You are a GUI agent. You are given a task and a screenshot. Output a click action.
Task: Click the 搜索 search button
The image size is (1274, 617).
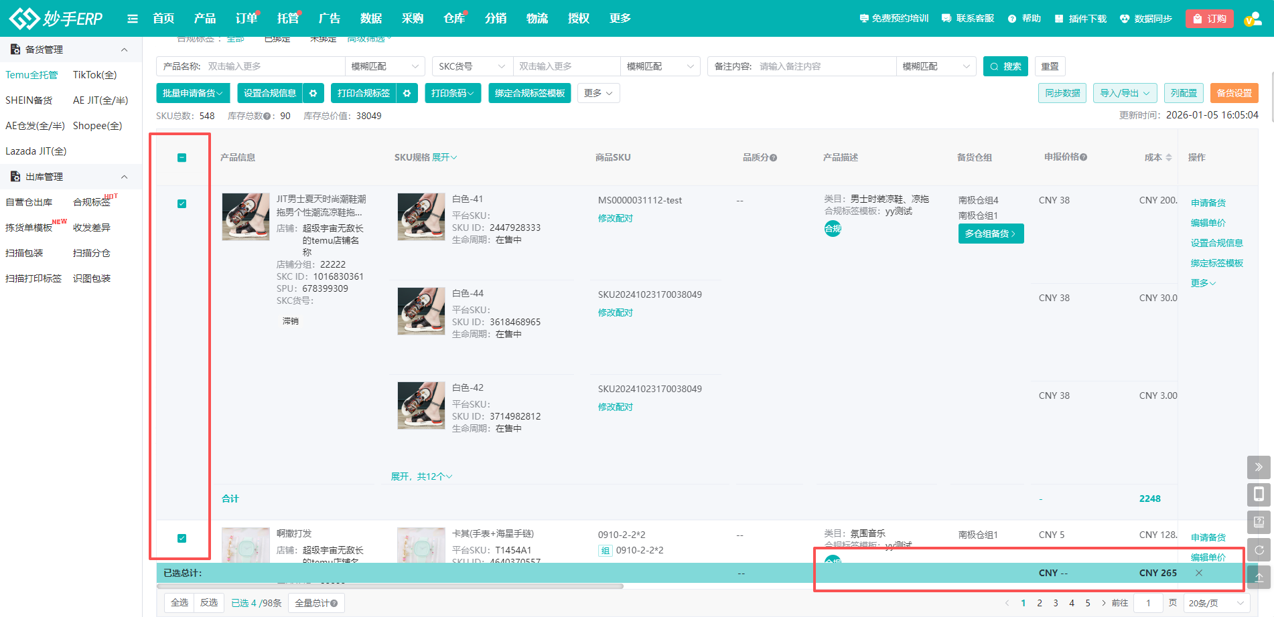coord(1005,66)
